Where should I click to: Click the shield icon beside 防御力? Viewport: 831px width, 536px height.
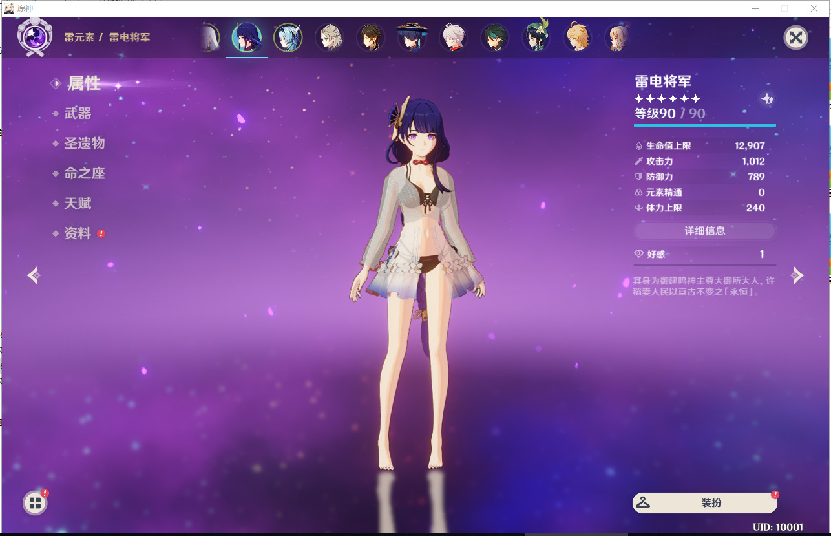pyautogui.click(x=639, y=177)
